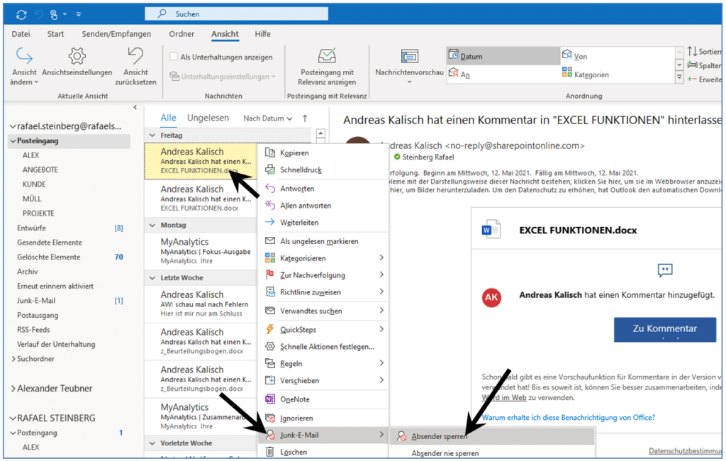
Task: Open the Datei menu tab
Action: pos(21,34)
